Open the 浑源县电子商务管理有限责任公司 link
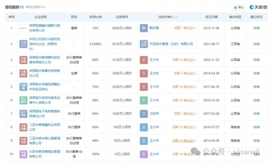Screen dimensions: 269x164 tap(45, 114)
